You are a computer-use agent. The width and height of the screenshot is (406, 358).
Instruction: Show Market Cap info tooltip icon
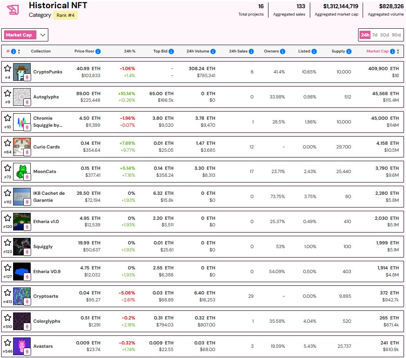click(392, 51)
